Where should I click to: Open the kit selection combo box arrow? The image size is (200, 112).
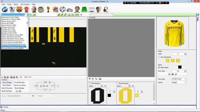pos(28,15)
